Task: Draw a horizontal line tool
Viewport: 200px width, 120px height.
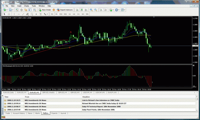Action: point(19,14)
